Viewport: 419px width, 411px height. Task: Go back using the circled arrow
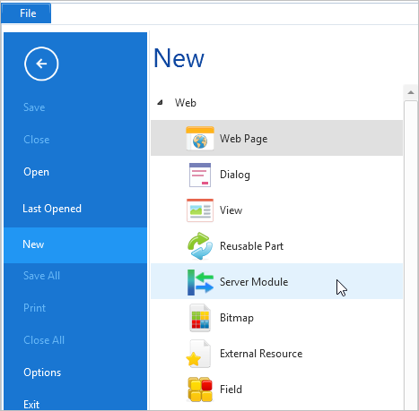point(41,64)
